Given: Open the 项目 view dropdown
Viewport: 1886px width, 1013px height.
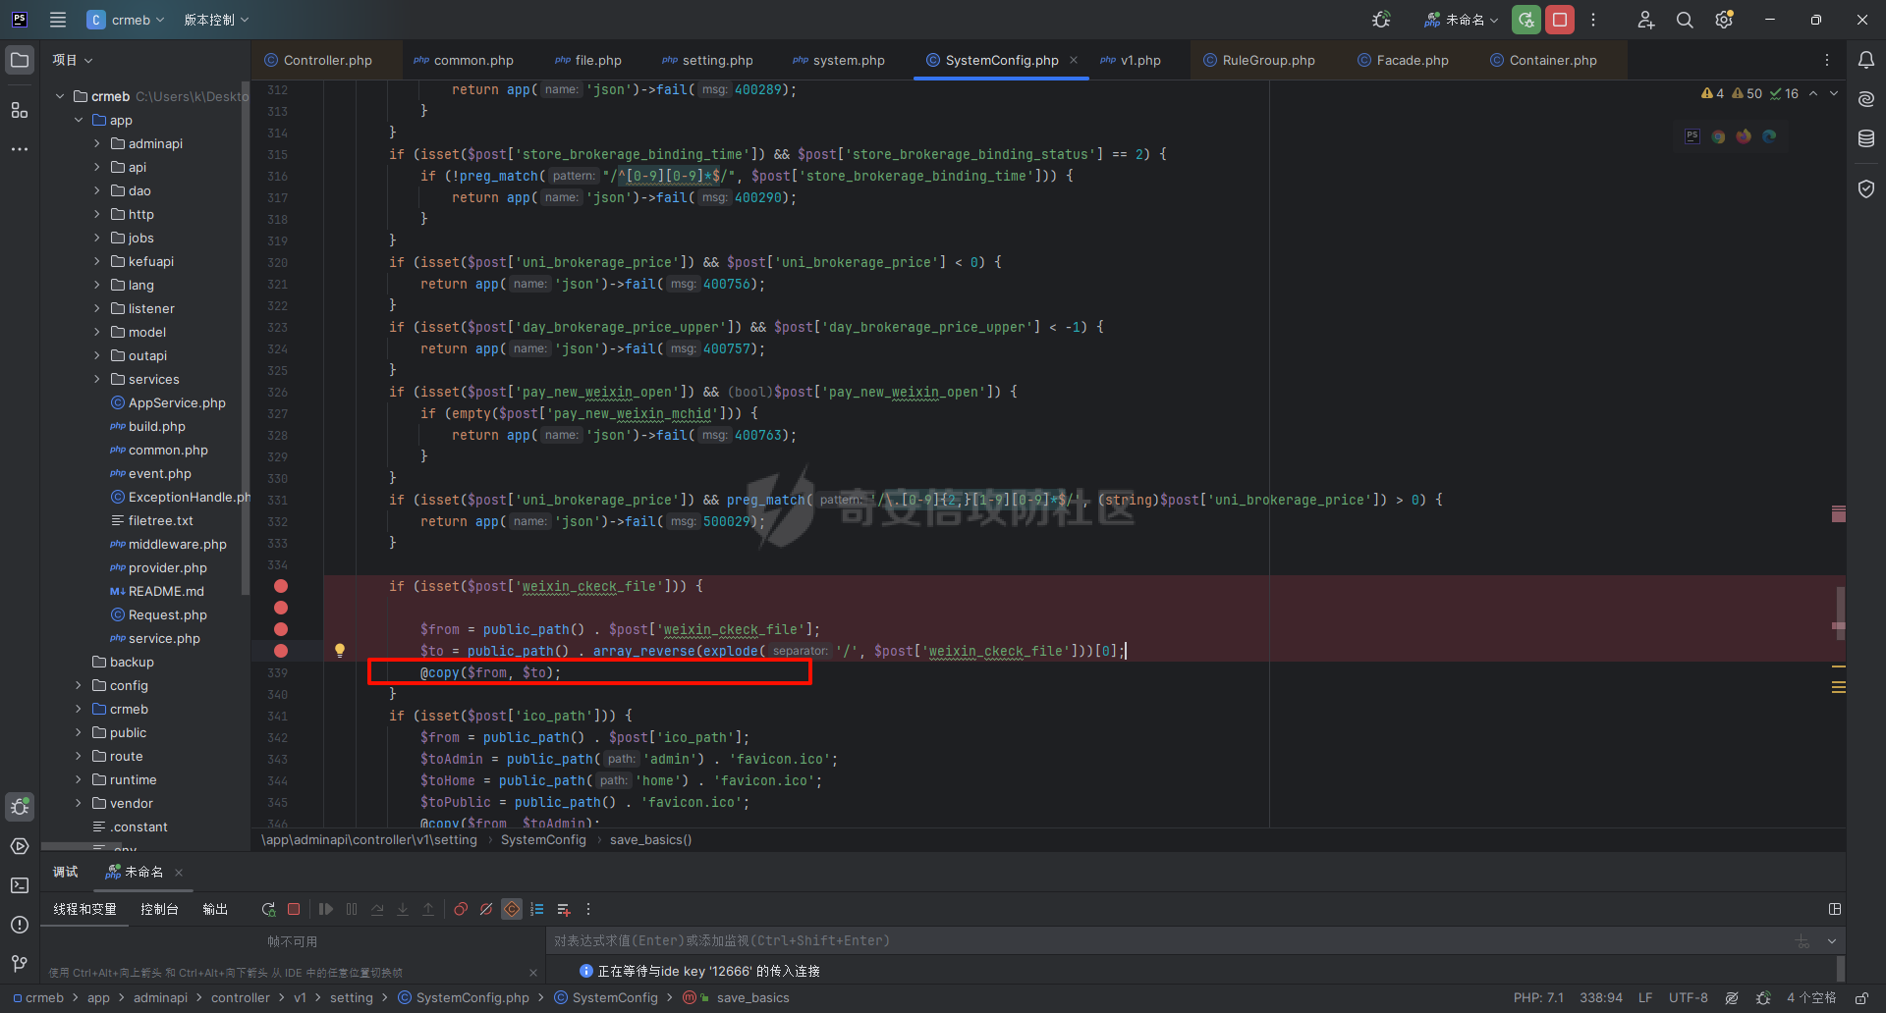Looking at the screenshot, I should [72, 60].
